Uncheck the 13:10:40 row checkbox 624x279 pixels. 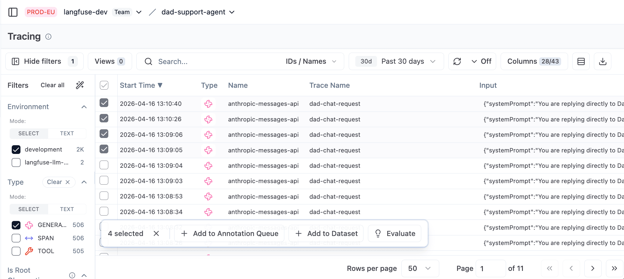pos(104,103)
